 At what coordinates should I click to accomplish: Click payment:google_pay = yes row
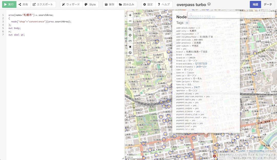tap(190, 123)
